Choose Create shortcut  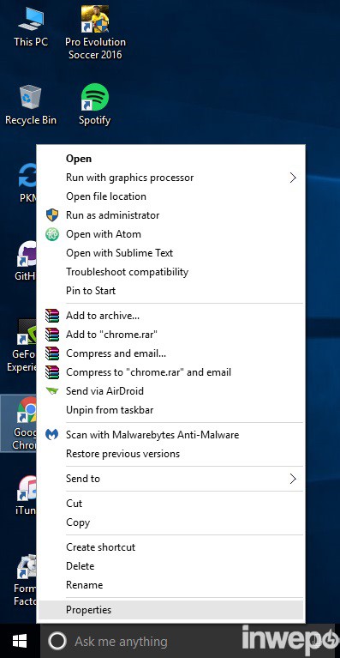click(x=170, y=547)
